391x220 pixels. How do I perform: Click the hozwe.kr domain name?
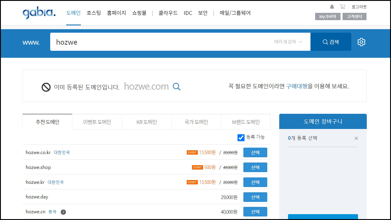point(35,182)
